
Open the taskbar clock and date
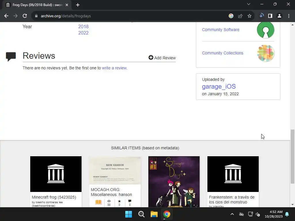tap(274, 214)
